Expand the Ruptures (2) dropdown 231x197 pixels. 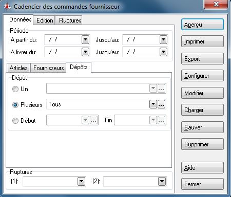(162, 181)
